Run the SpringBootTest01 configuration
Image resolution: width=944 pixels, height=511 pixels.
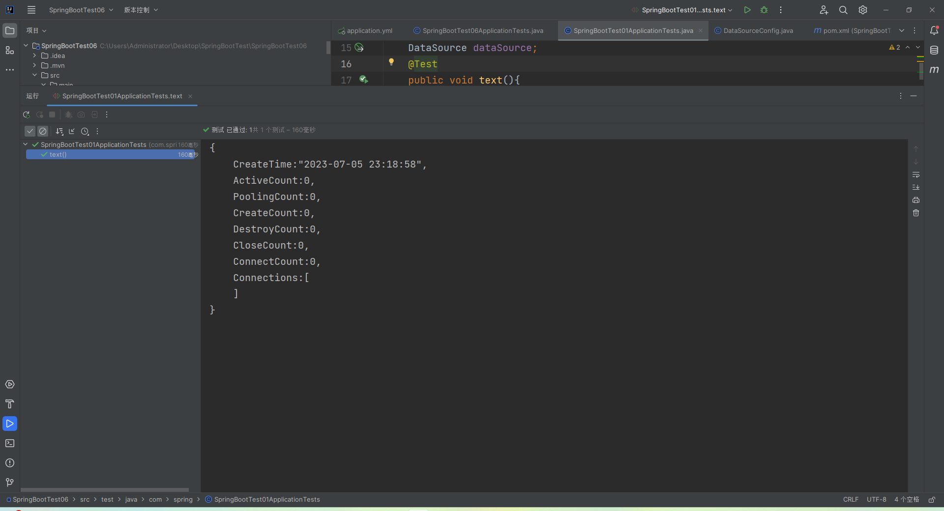(747, 10)
